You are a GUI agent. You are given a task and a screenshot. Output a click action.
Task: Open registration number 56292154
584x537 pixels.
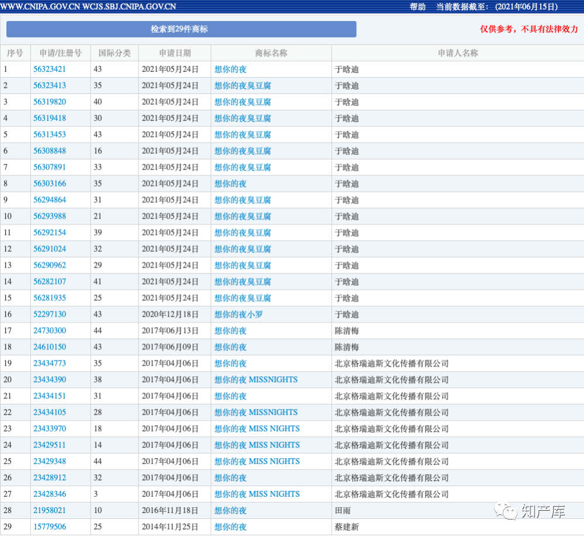pyautogui.click(x=50, y=233)
